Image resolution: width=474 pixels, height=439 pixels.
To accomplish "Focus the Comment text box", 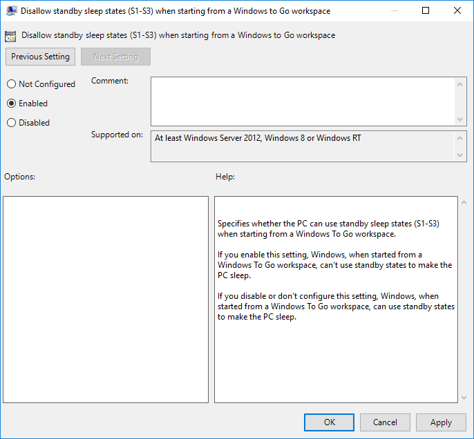I will (x=303, y=101).
